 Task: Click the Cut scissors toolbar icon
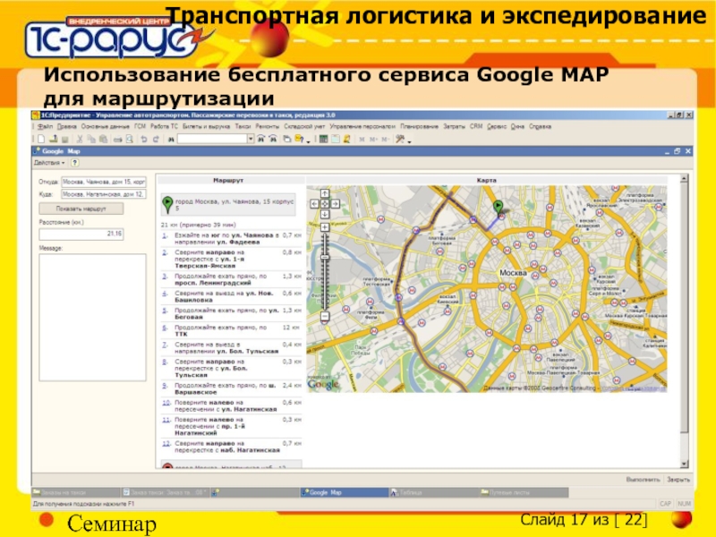coord(80,140)
